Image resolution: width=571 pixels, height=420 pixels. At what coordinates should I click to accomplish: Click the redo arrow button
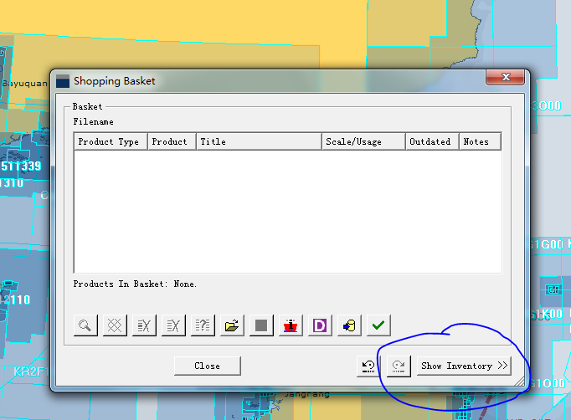coord(399,366)
